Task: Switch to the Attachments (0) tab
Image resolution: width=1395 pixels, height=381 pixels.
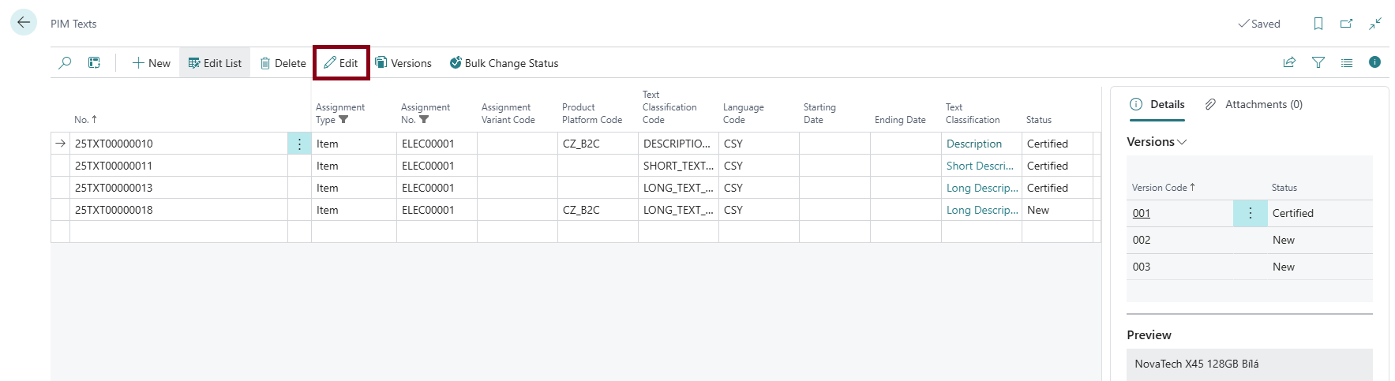Action: [x=1254, y=104]
